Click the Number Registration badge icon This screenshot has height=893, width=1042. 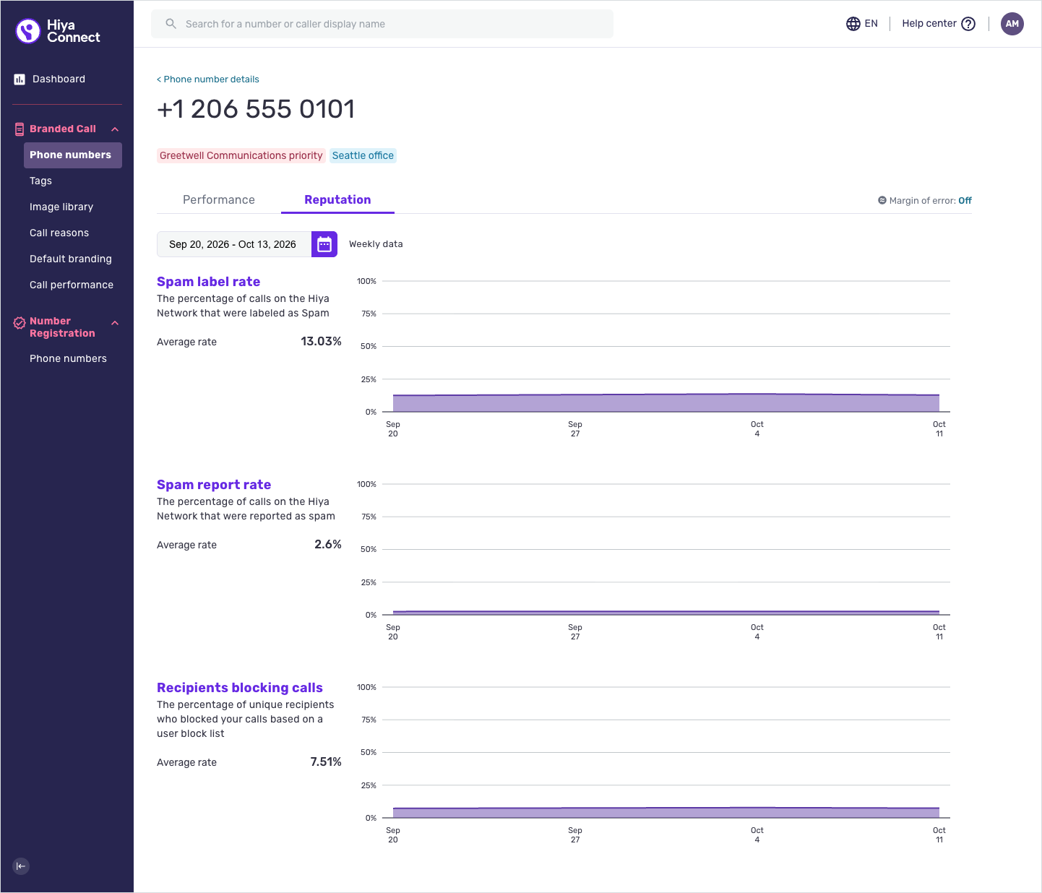(x=20, y=324)
